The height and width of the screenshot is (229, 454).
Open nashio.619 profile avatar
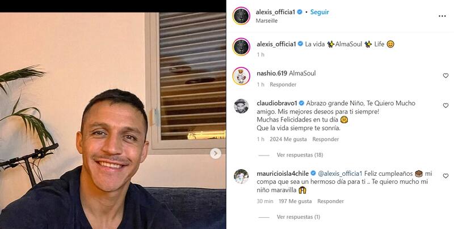pyautogui.click(x=241, y=76)
